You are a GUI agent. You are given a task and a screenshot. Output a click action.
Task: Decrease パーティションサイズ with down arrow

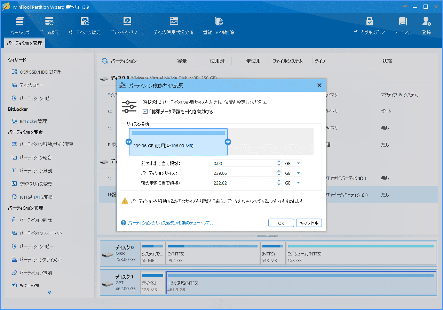[279, 175]
